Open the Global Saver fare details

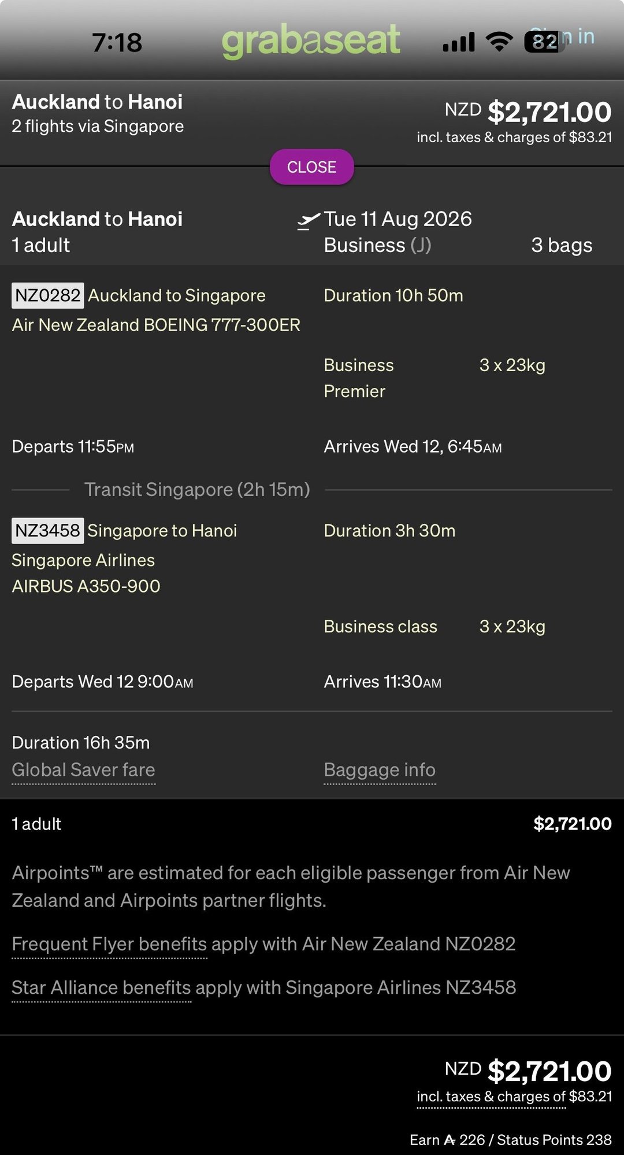click(x=84, y=770)
